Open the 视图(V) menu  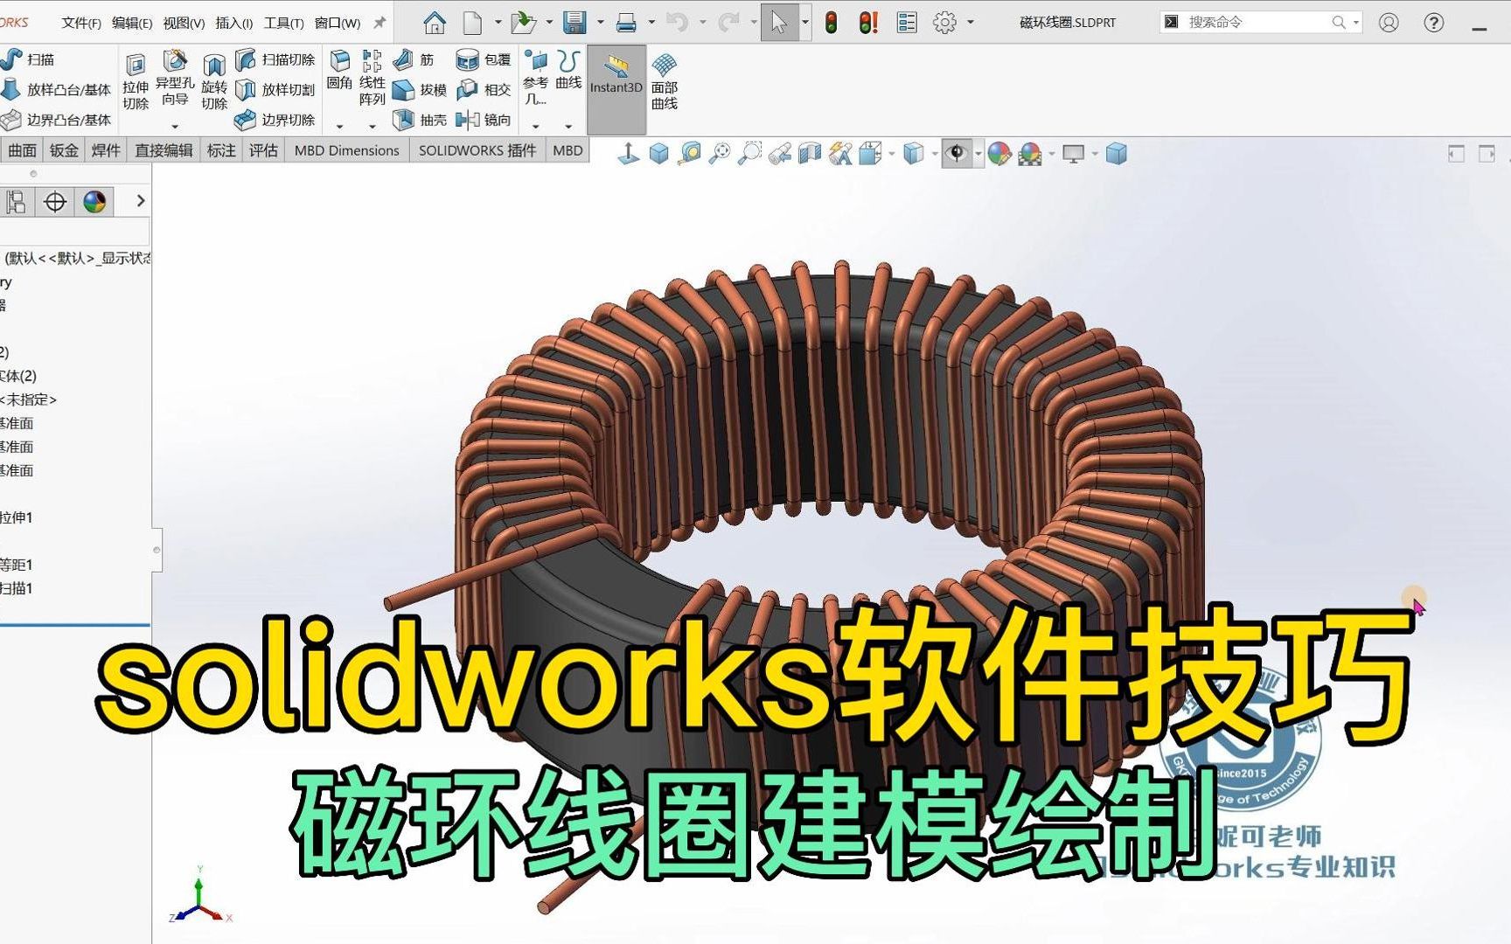tap(184, 23)
